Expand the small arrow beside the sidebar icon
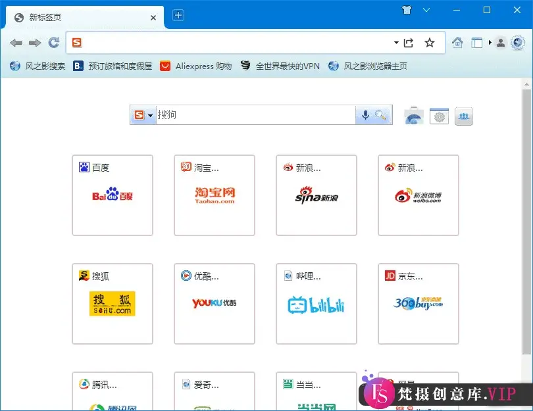This screenshot has height=411, width=533. tap(490, 43)
